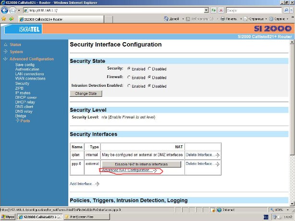Click the browser Forward arrow button
This screenshot has width=295, height=221.
tap(12, 10)
